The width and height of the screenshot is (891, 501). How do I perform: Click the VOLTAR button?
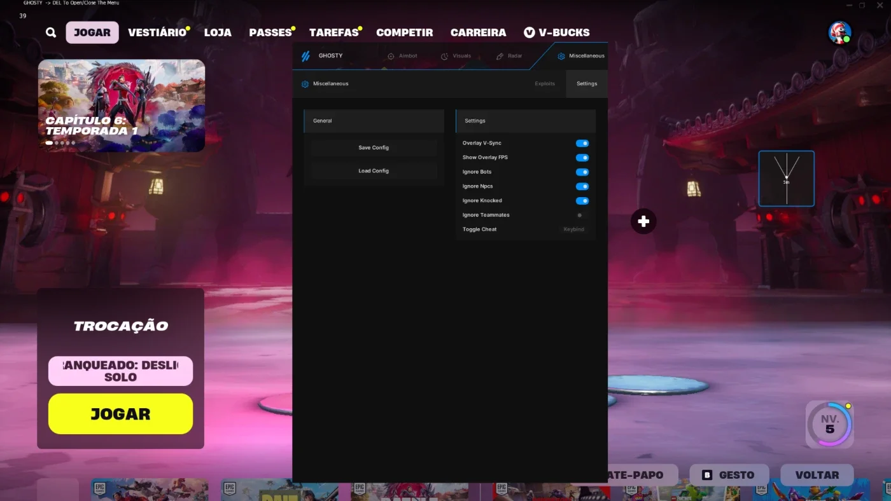click(x=817, y=475)
